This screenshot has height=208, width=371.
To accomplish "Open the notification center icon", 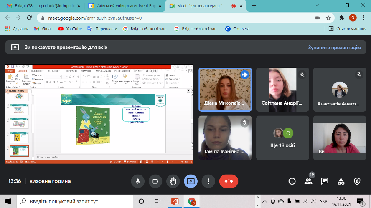I will tap(361, 202).
